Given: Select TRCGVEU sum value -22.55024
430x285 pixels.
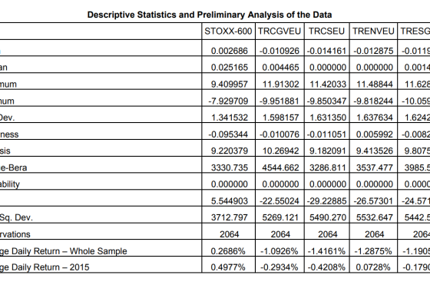Looking at the screenshot, I should (x=279, y=201).
